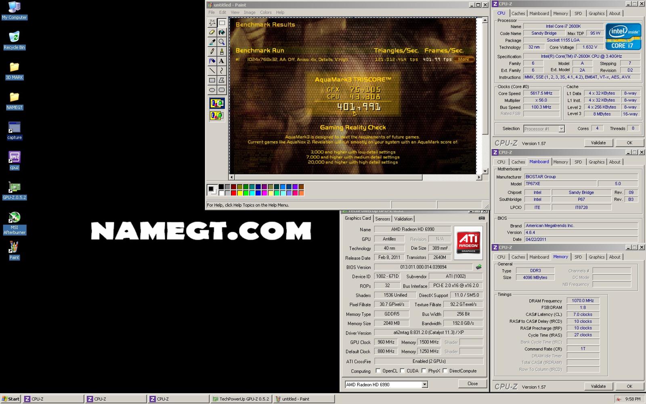Select the Free-Form Select tool in Paint
The width and height of the screenshot is (646, 404).
212,23
